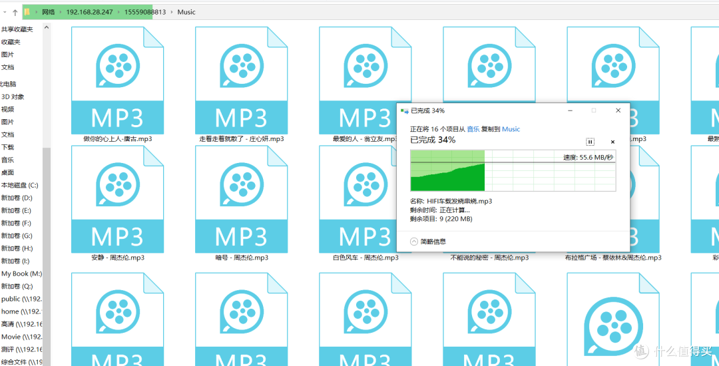Click 音乐 source link in copy dialog
The width and height of the screenshot is (719, 366).
pos(473,129)
